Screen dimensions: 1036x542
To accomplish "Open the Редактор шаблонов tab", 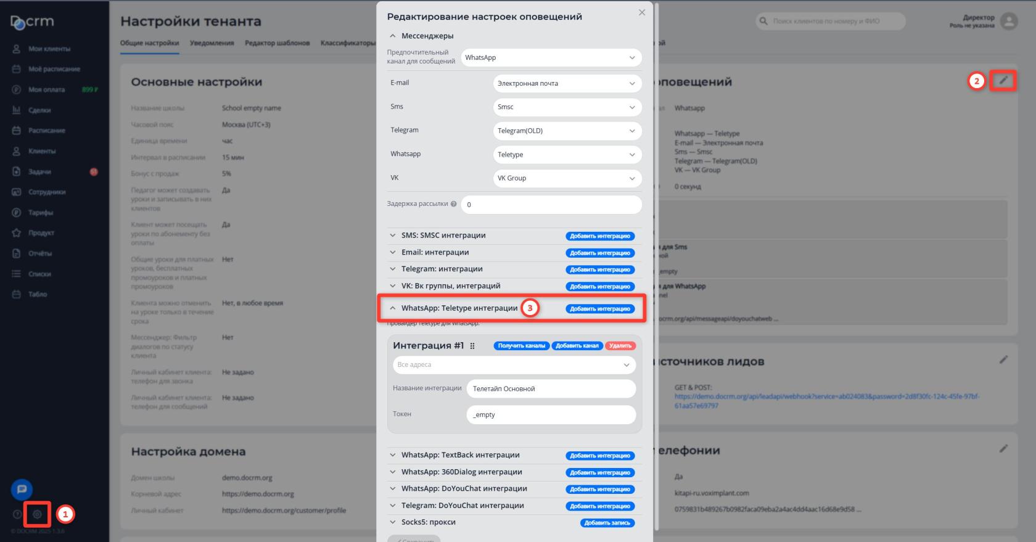I will tap(277, 43).
